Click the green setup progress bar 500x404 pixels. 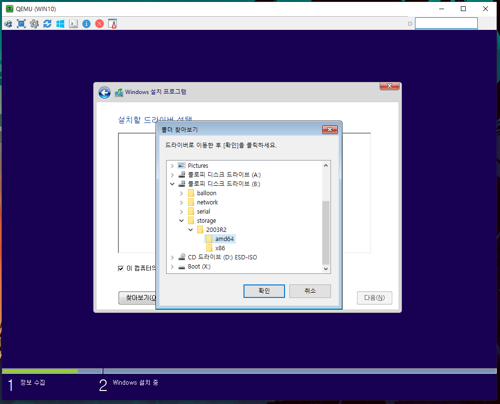point(40,371)
